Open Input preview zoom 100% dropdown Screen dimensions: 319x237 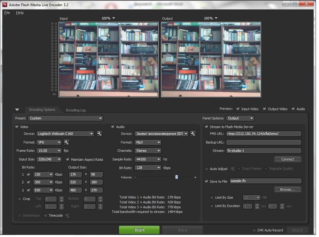pos(108,18)
